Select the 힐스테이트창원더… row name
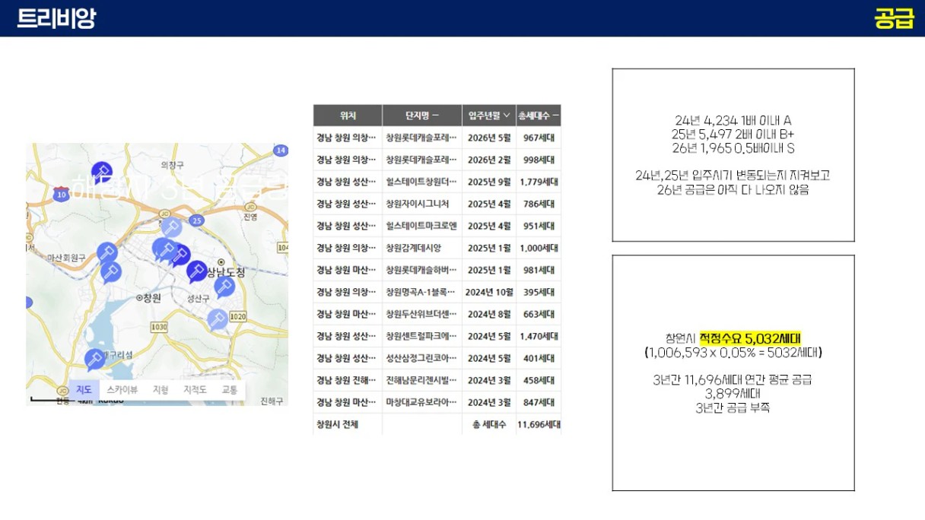 coord(421,182)
